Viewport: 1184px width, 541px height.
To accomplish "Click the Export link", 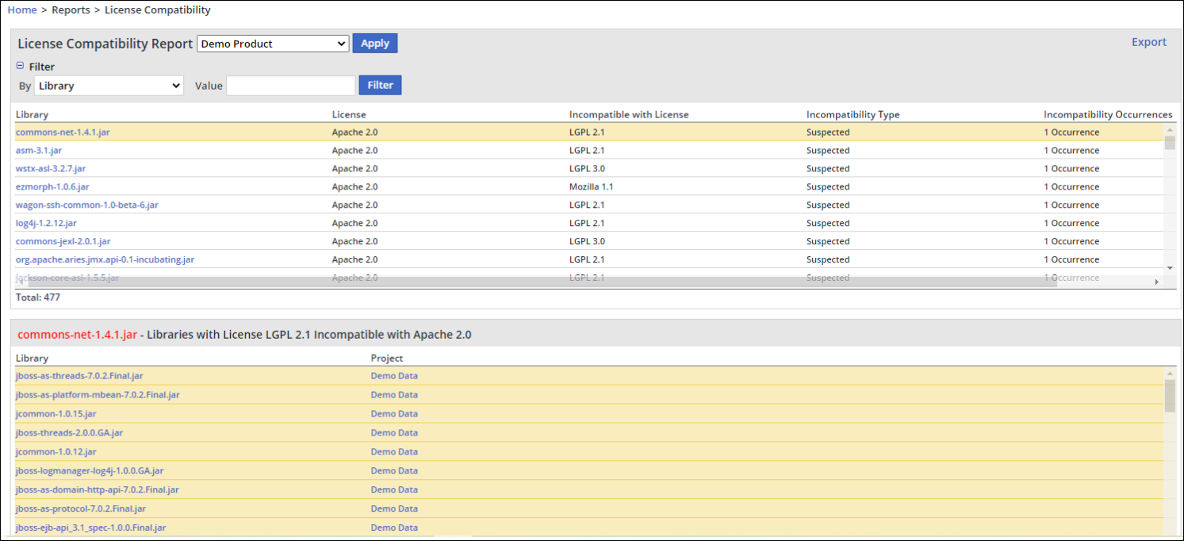I will [1148, 42].
